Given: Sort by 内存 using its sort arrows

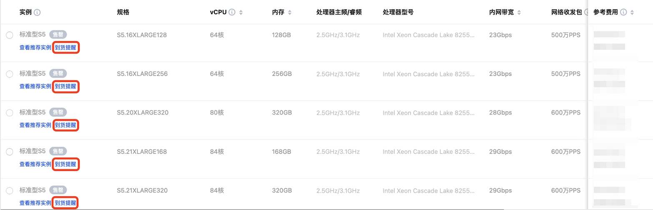Looking at the screenshot, I should coord(290,12).
